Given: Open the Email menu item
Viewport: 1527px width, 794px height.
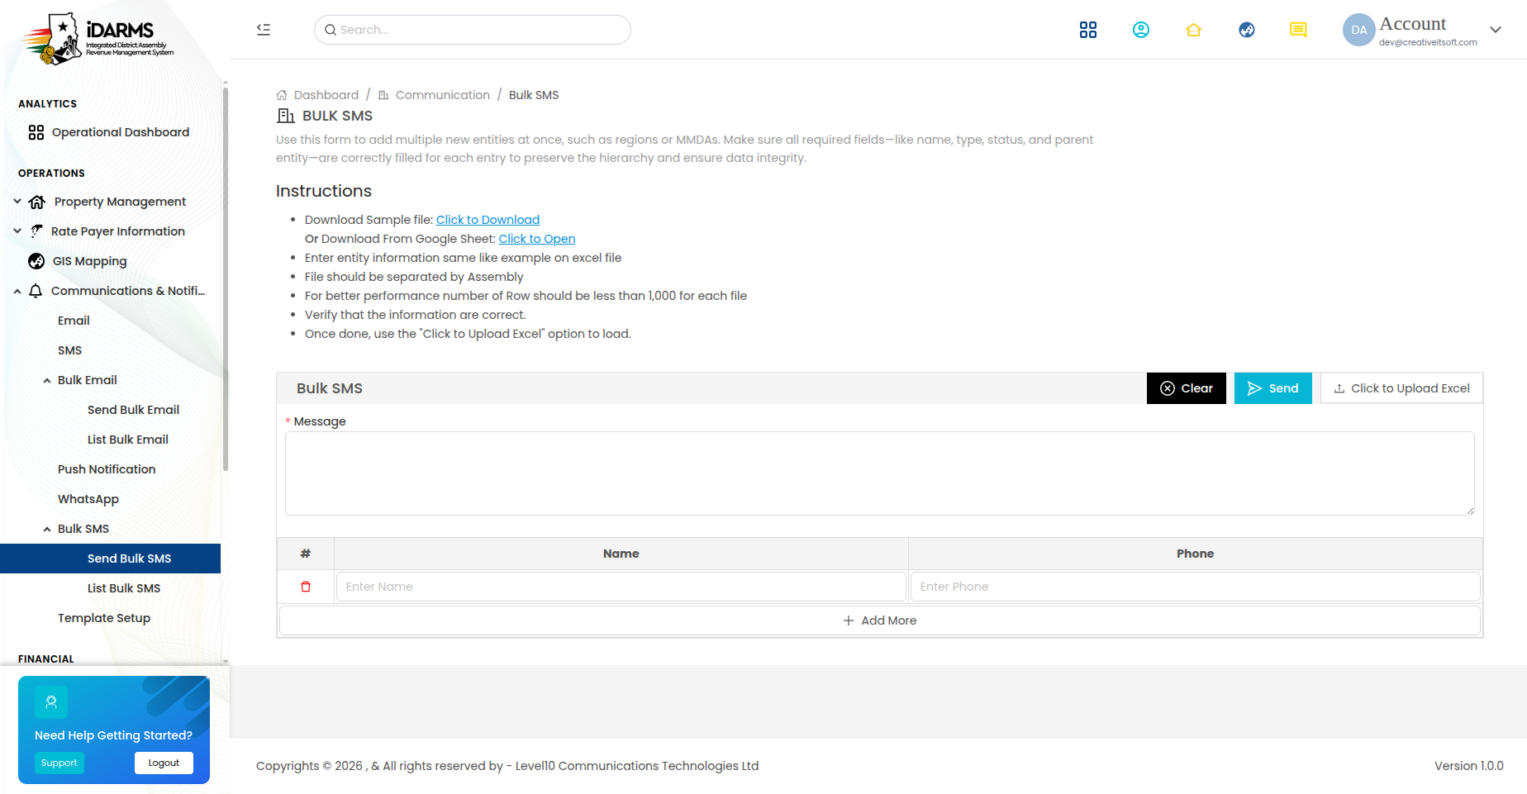Looking at the screenshot, I should [74, 321].
